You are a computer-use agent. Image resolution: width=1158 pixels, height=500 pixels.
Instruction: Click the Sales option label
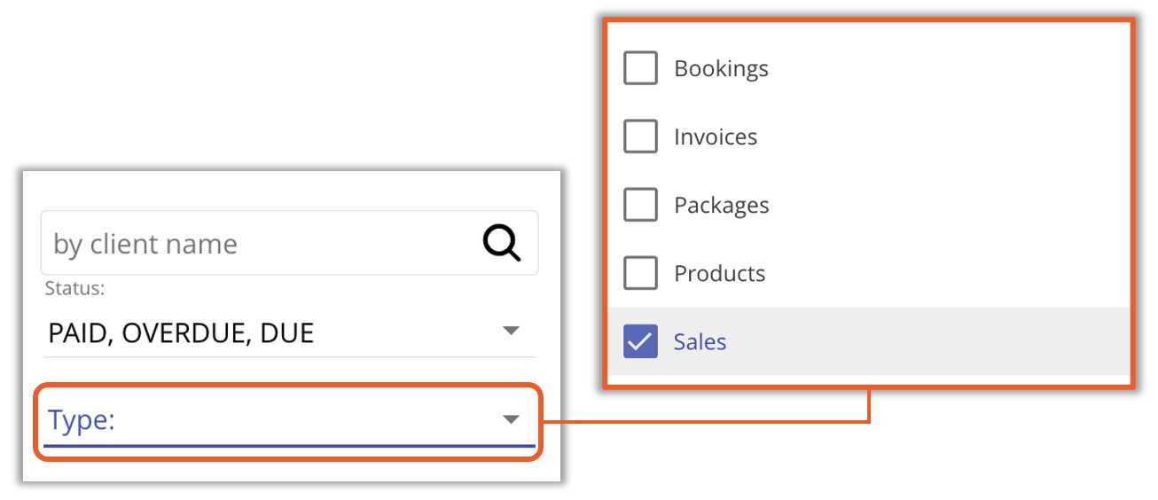pos(700,341)
